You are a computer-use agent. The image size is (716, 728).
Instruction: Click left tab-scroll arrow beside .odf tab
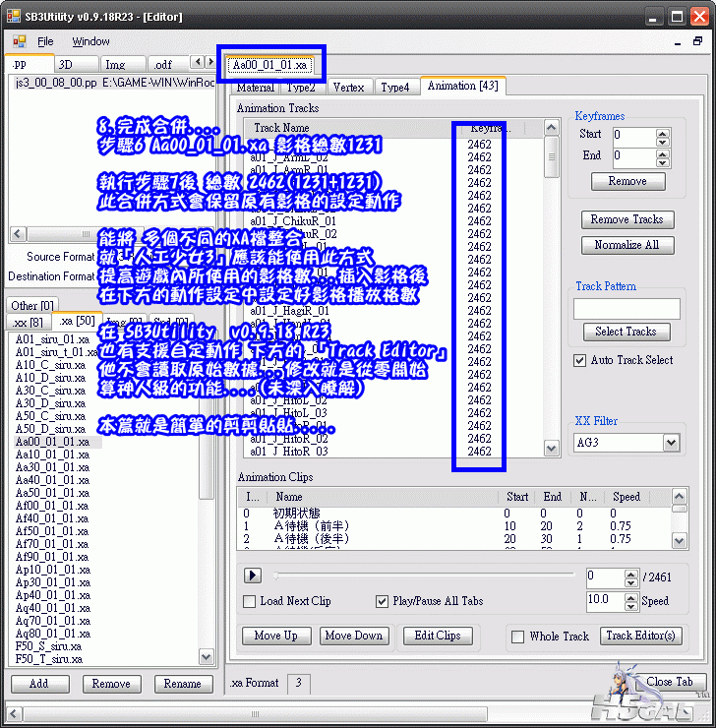[199, 62]
